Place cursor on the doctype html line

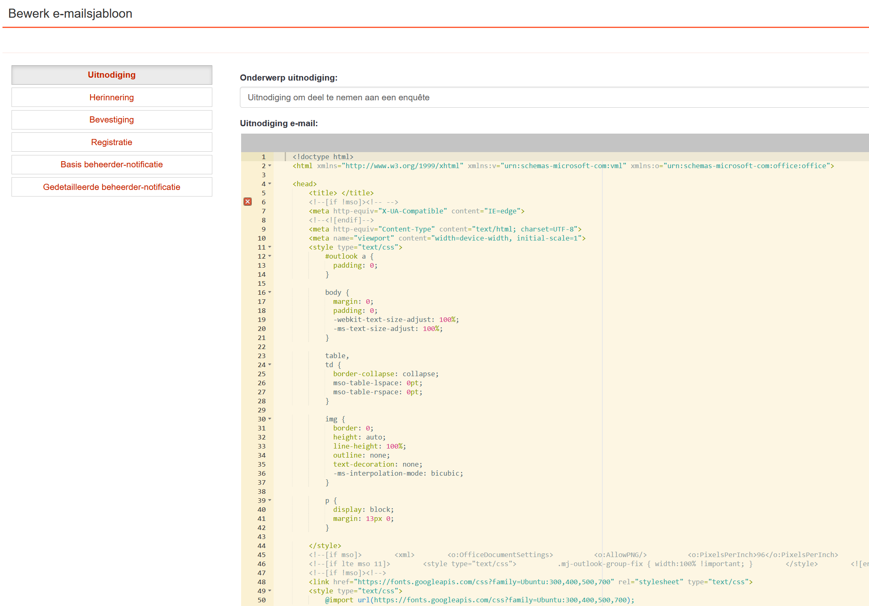[323, 157]
